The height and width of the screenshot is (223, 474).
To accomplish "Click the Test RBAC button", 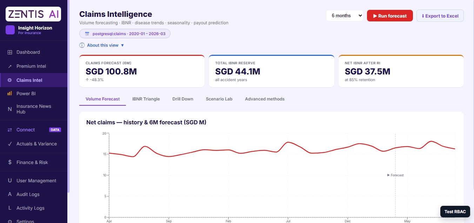I will coord(455,212).
